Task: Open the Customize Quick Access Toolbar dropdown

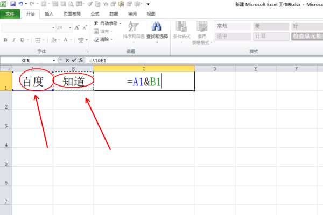Action: [148, 4]
